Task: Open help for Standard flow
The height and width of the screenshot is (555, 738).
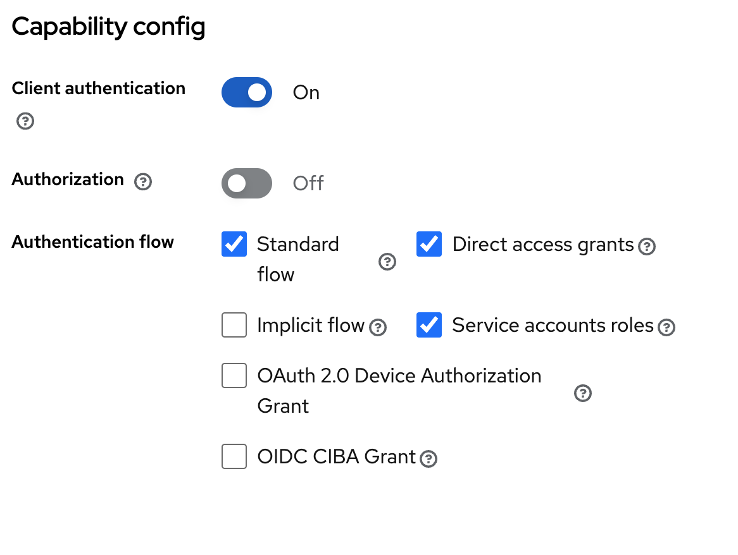Action: coord(387,261)
